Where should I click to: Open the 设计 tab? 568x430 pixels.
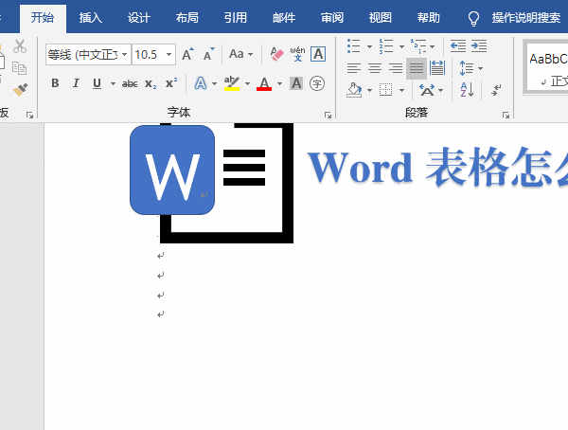coord(139,18)
